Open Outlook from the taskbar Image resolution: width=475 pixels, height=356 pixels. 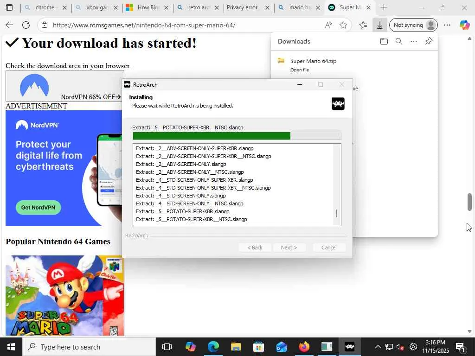[281, 347]
